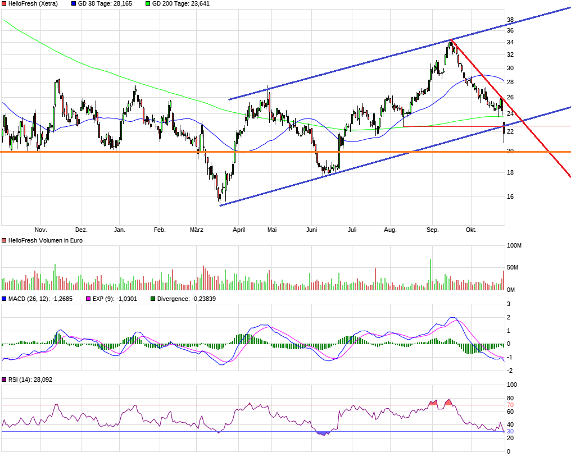
Task: Click the HelloFresh Volumen legend swatch
Action: point(4,240)
